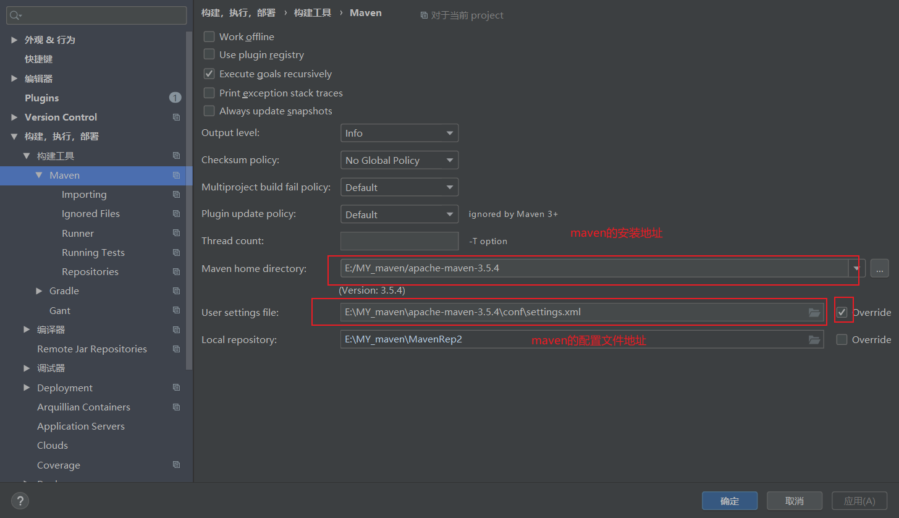Screen dimensions: 899x518
Task: Enable Print exception stack traces
Action: point(209,93)
